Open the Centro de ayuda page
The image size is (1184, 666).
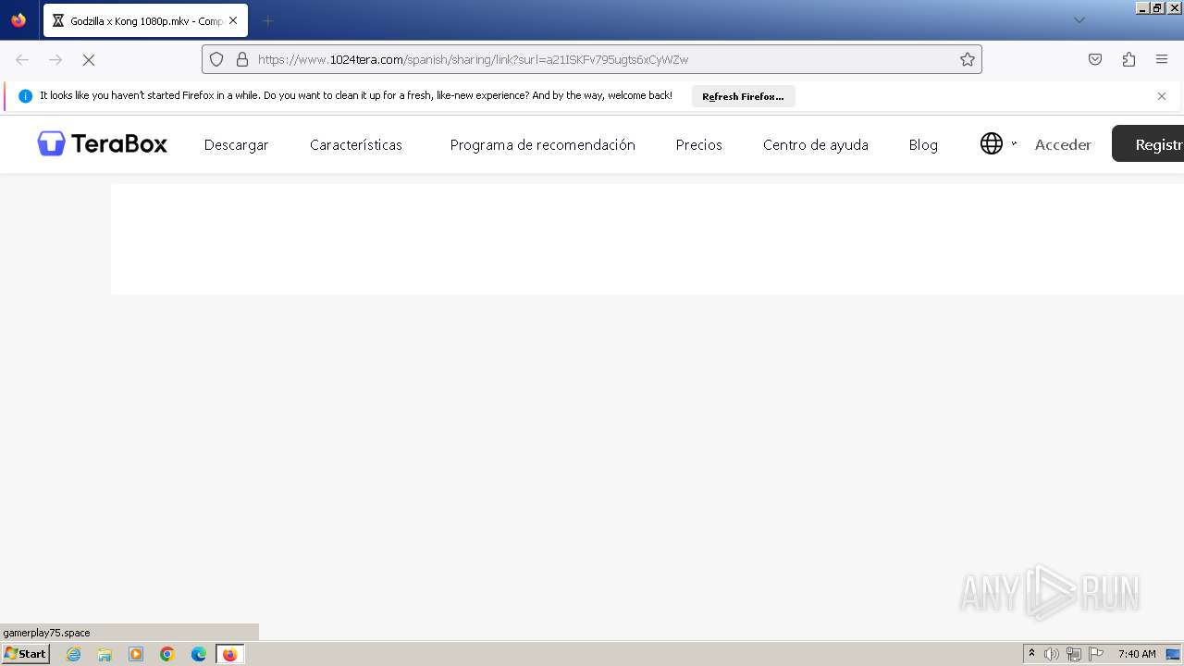pyautogui.click(x=815, y=144)
